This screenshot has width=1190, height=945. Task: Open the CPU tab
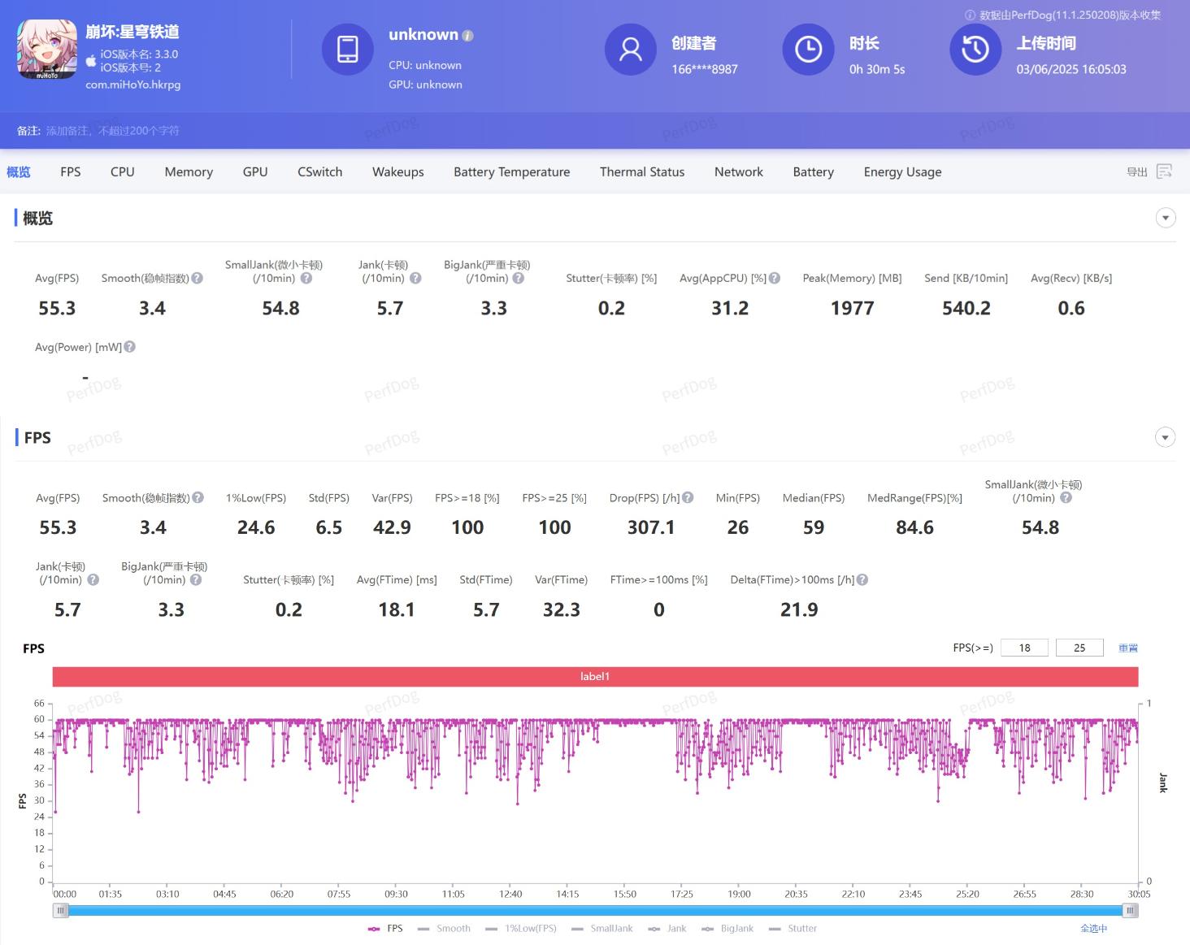pos(123,171)
